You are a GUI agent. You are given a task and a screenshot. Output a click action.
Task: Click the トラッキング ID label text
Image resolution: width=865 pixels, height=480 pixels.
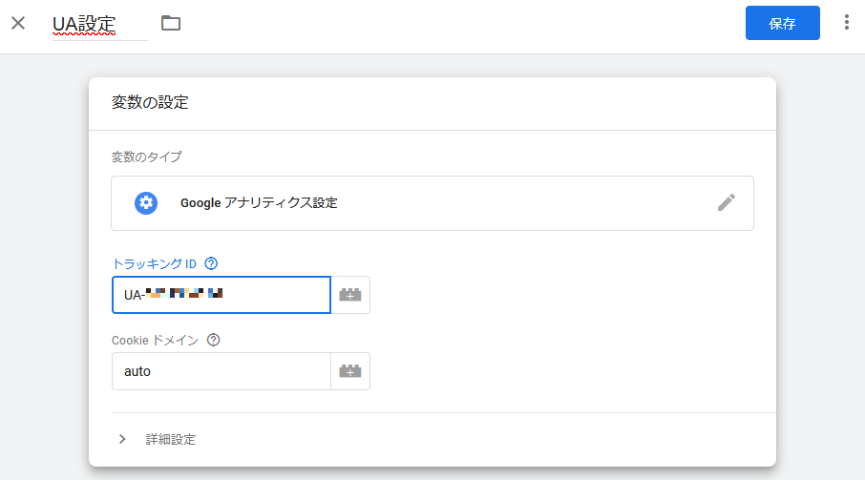pos(155,263)
